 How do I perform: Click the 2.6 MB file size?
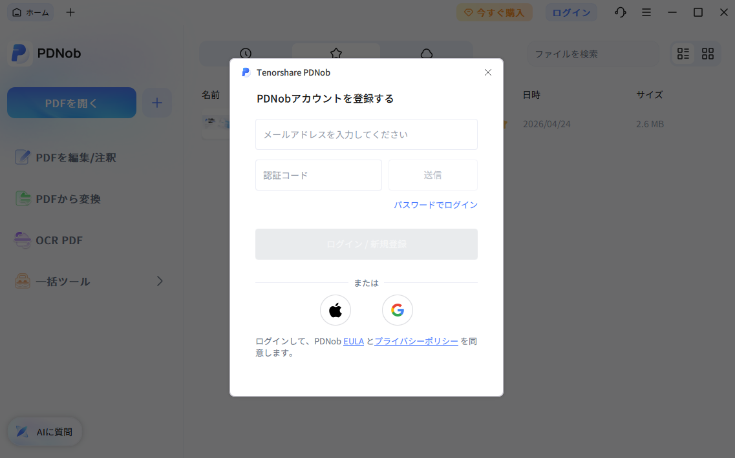(650, 124)
